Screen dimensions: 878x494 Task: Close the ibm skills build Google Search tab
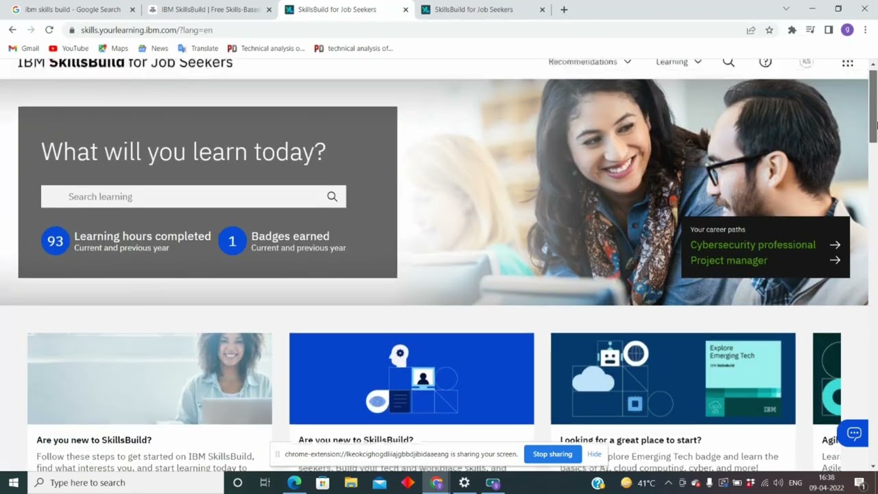coord(132,10)
